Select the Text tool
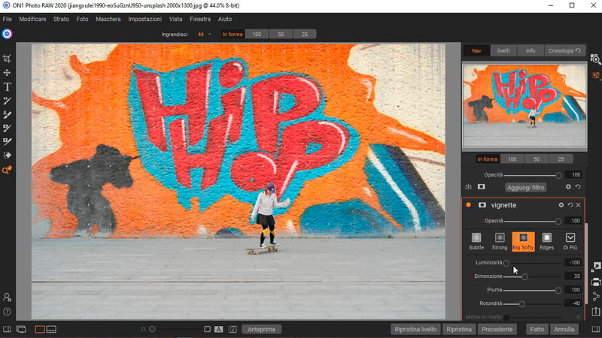 pos(7,87)
